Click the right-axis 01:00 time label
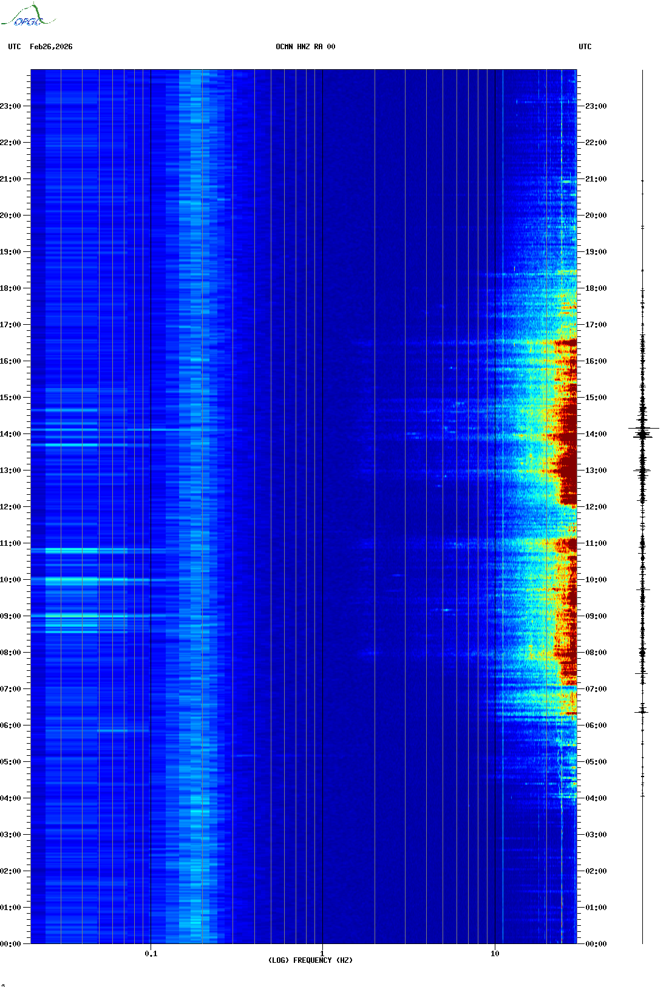669x992 pixels. coord(596,908)
